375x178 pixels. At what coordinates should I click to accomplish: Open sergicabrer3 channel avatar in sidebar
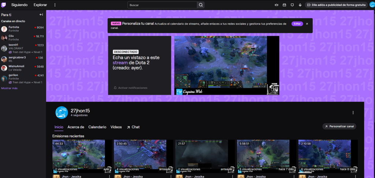pos(4,59)
